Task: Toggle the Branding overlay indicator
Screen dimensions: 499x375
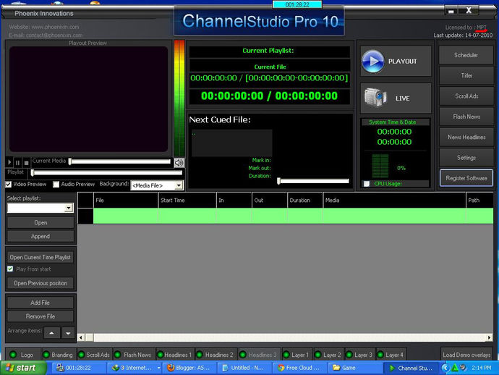Action: [x=46, y=355]
